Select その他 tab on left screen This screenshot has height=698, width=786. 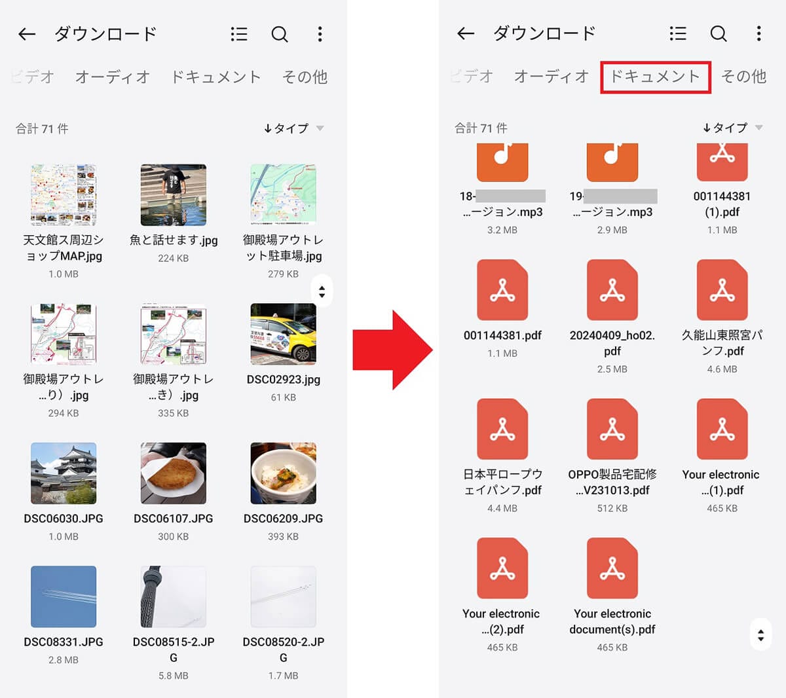305,77
